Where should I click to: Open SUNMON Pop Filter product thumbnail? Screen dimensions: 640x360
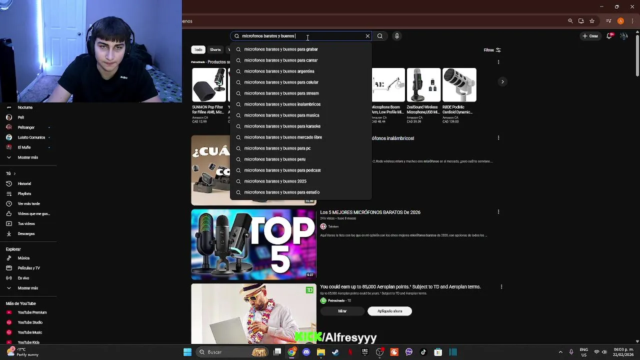[209, 85]
